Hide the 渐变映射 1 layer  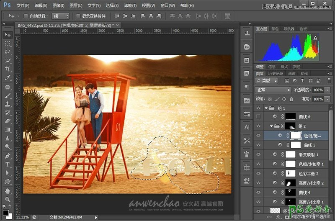coord(258,154)
